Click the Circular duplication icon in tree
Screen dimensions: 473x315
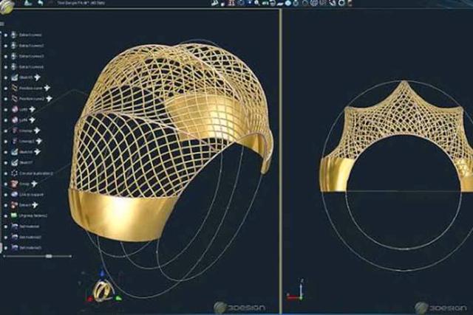[16, 172]
